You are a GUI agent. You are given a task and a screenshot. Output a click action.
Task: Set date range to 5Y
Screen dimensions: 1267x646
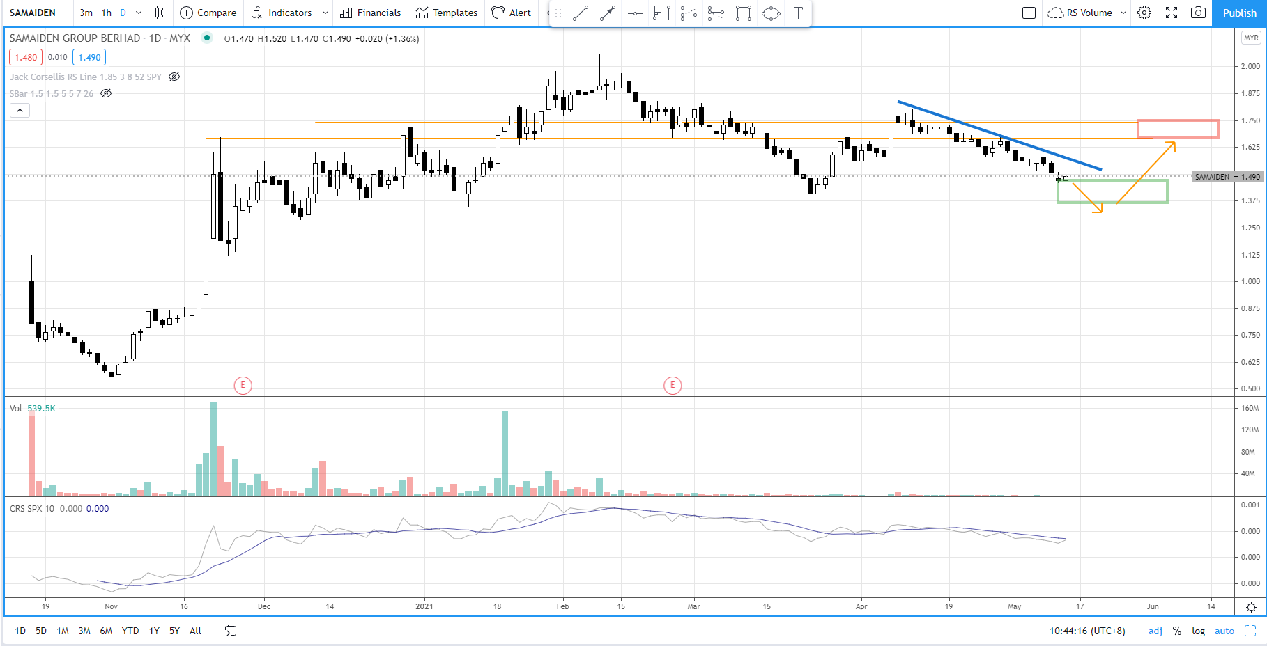point(174,631)
